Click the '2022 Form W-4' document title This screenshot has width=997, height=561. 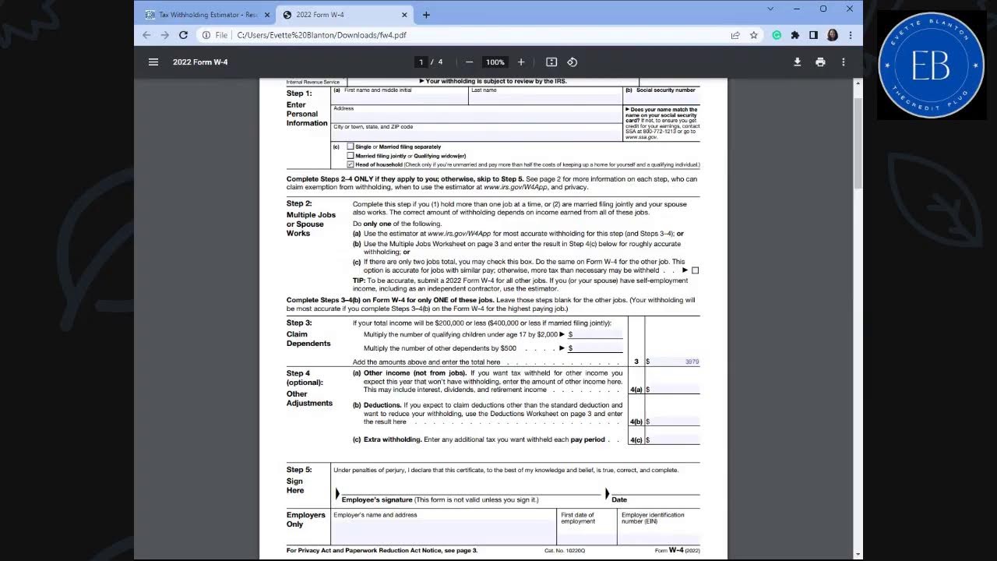point(200,62)
